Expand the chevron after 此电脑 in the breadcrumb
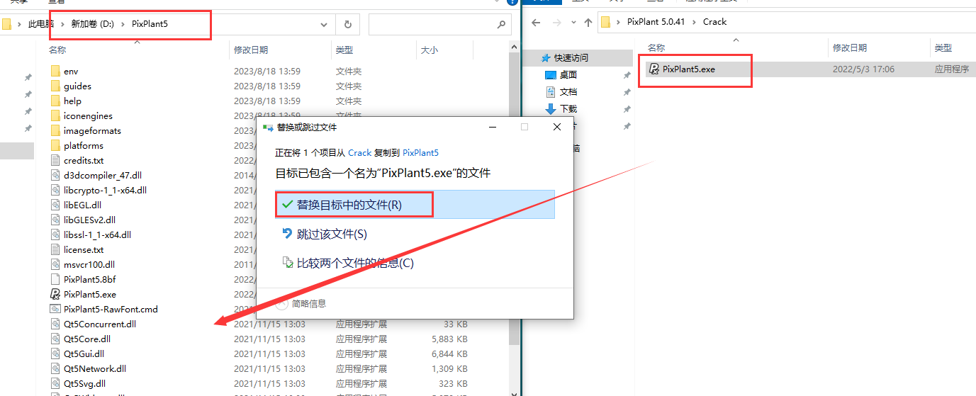The image size is (976, 396). 63,24
